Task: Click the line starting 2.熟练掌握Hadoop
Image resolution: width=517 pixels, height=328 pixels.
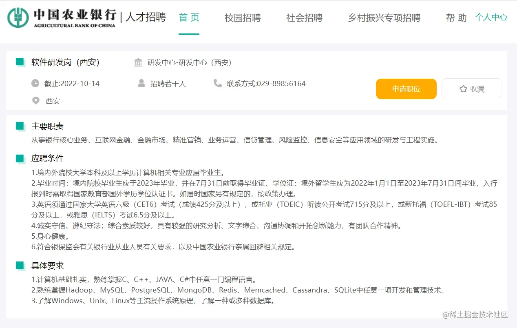Action: [x=238, y=290]
